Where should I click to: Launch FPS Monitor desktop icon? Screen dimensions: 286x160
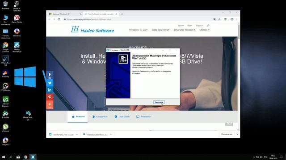pos(5,87)
